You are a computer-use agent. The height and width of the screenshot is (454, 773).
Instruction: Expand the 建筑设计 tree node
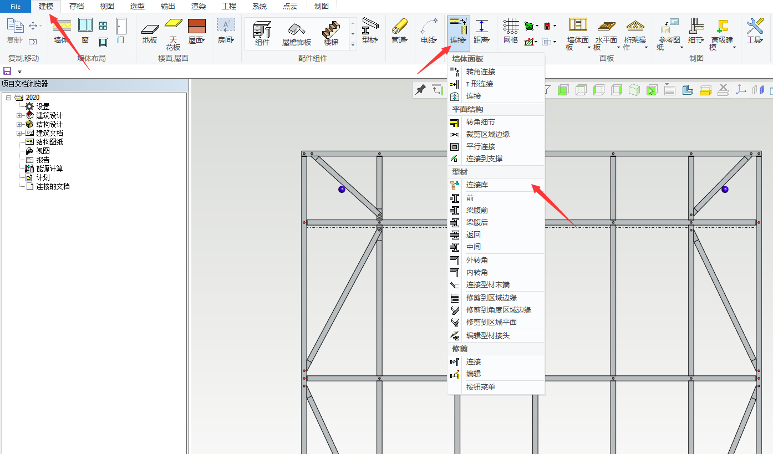(x=19, y=115)
